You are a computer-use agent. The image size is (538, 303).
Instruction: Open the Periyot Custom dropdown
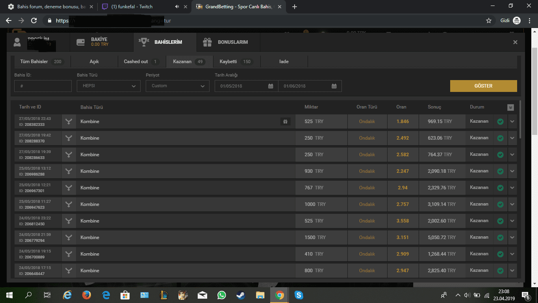pyautogui.click(x=178, y=86)
